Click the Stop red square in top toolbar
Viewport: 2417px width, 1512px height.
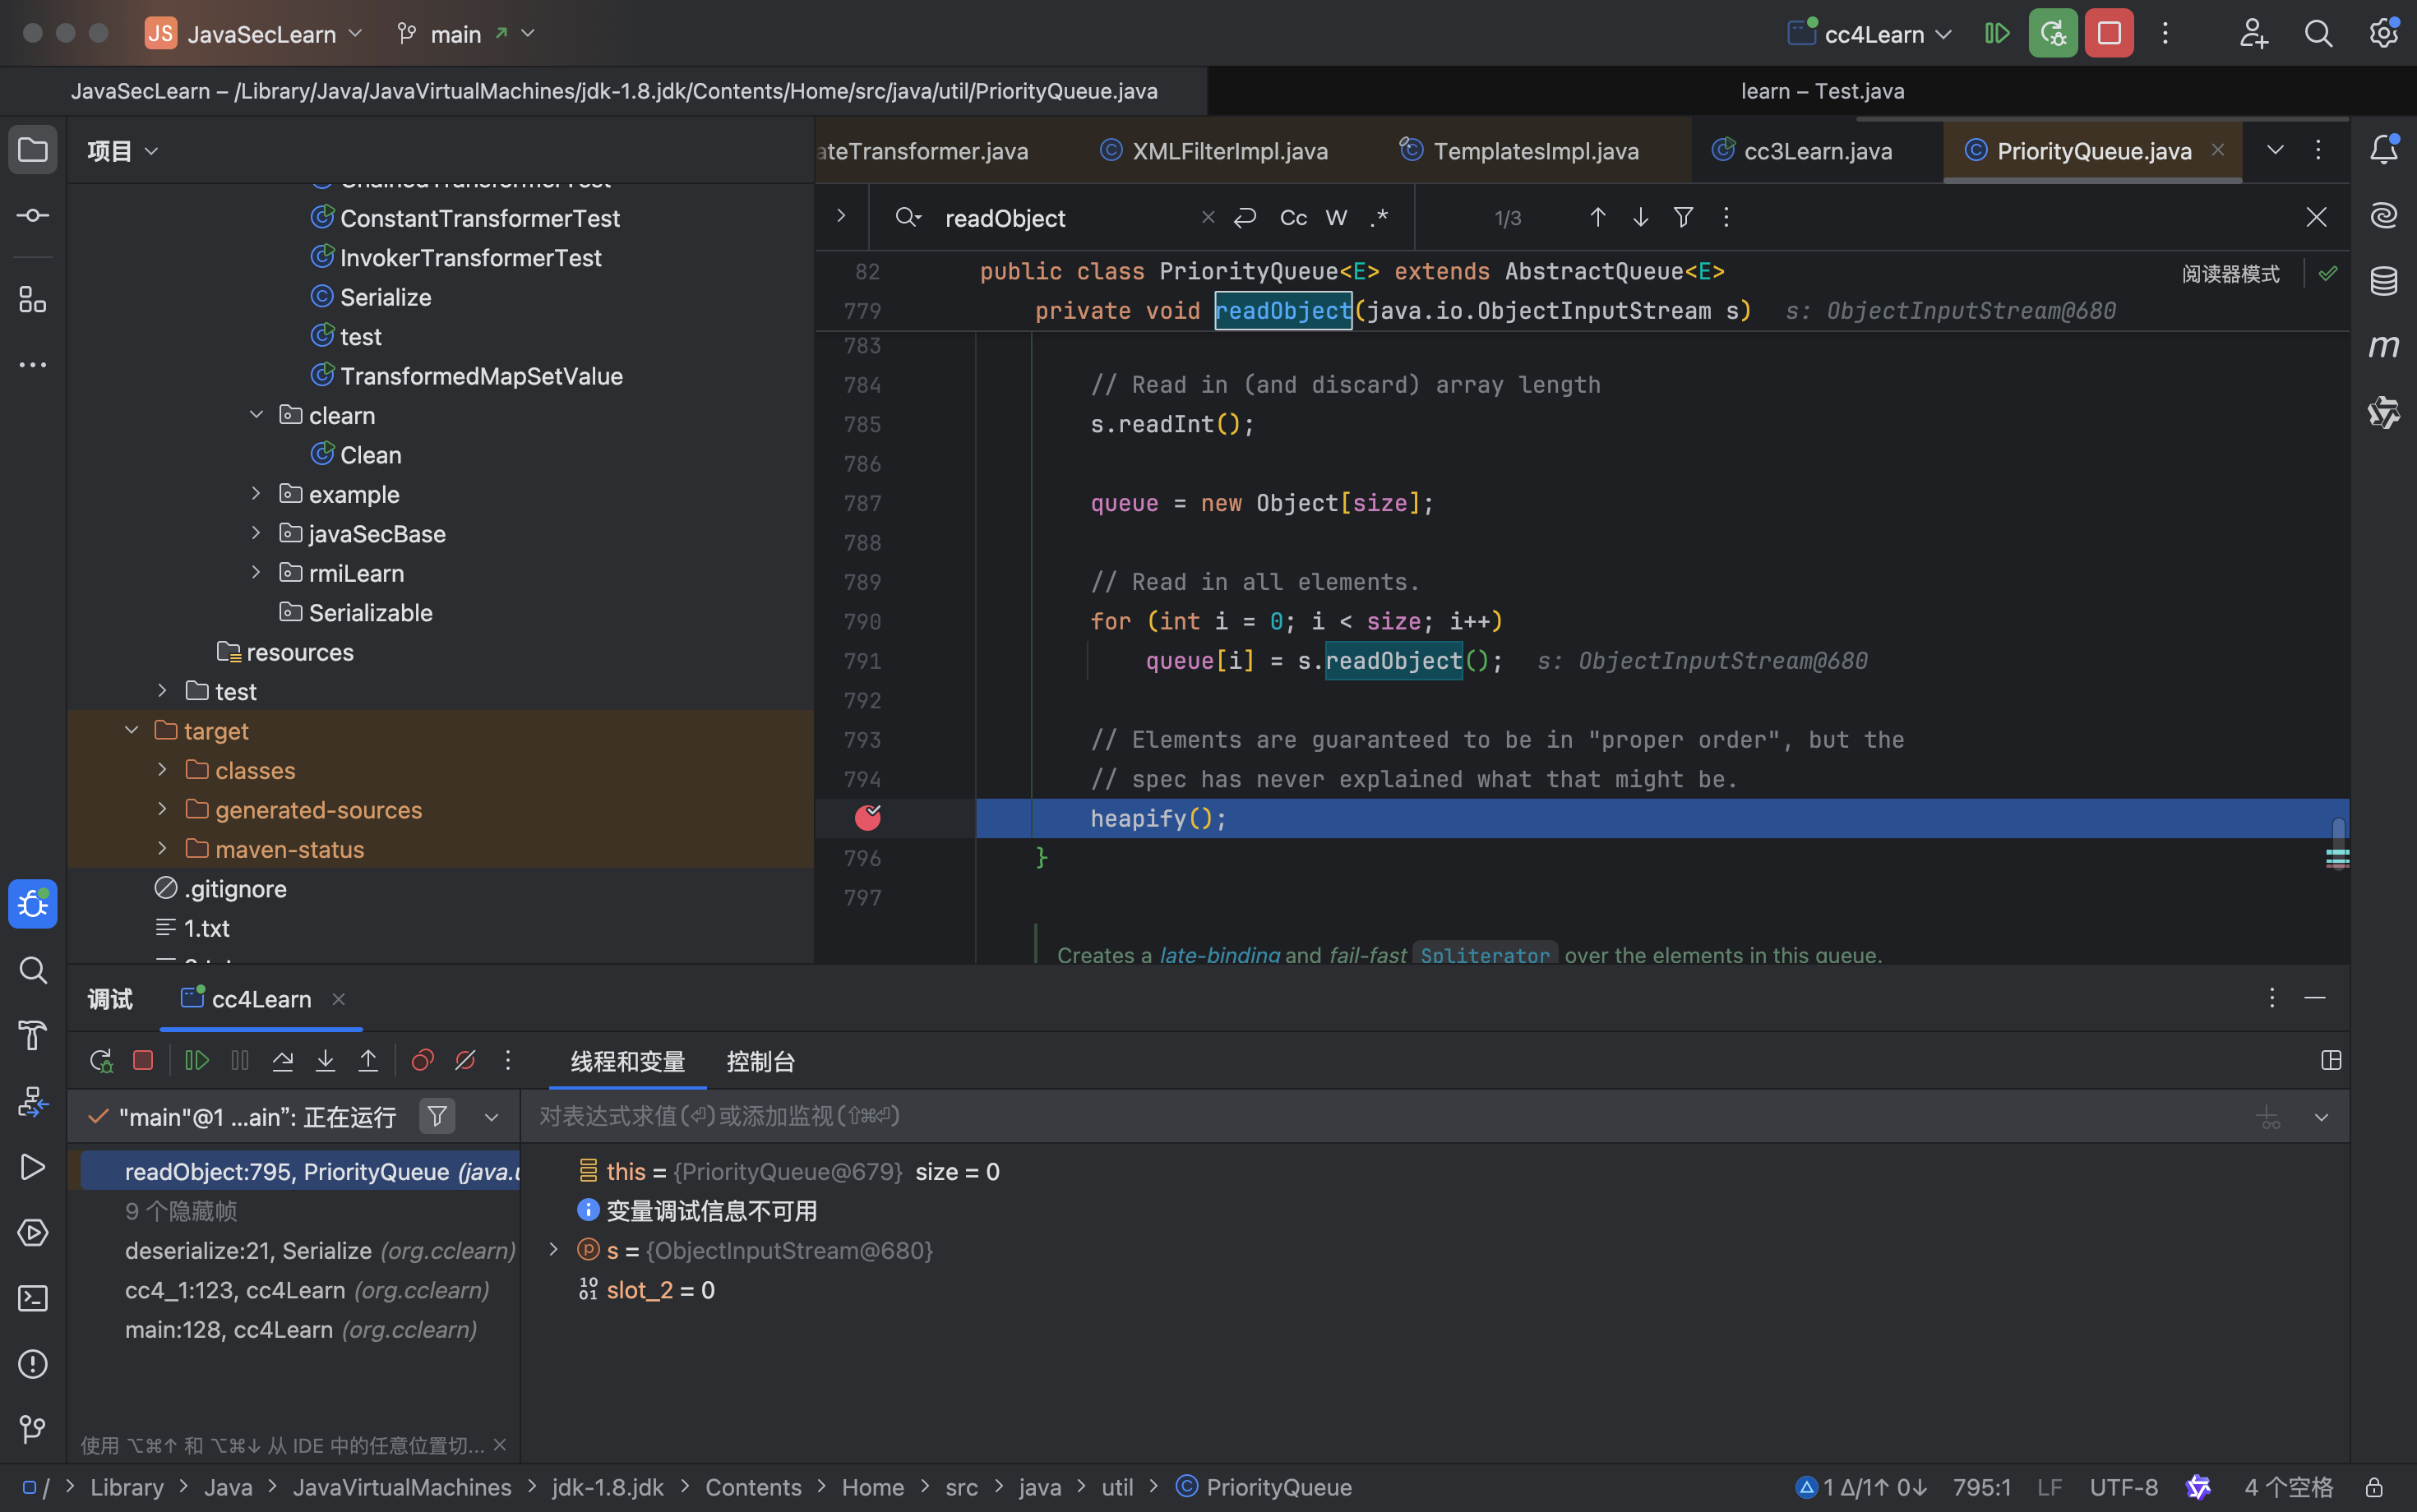coord(2109,34)
